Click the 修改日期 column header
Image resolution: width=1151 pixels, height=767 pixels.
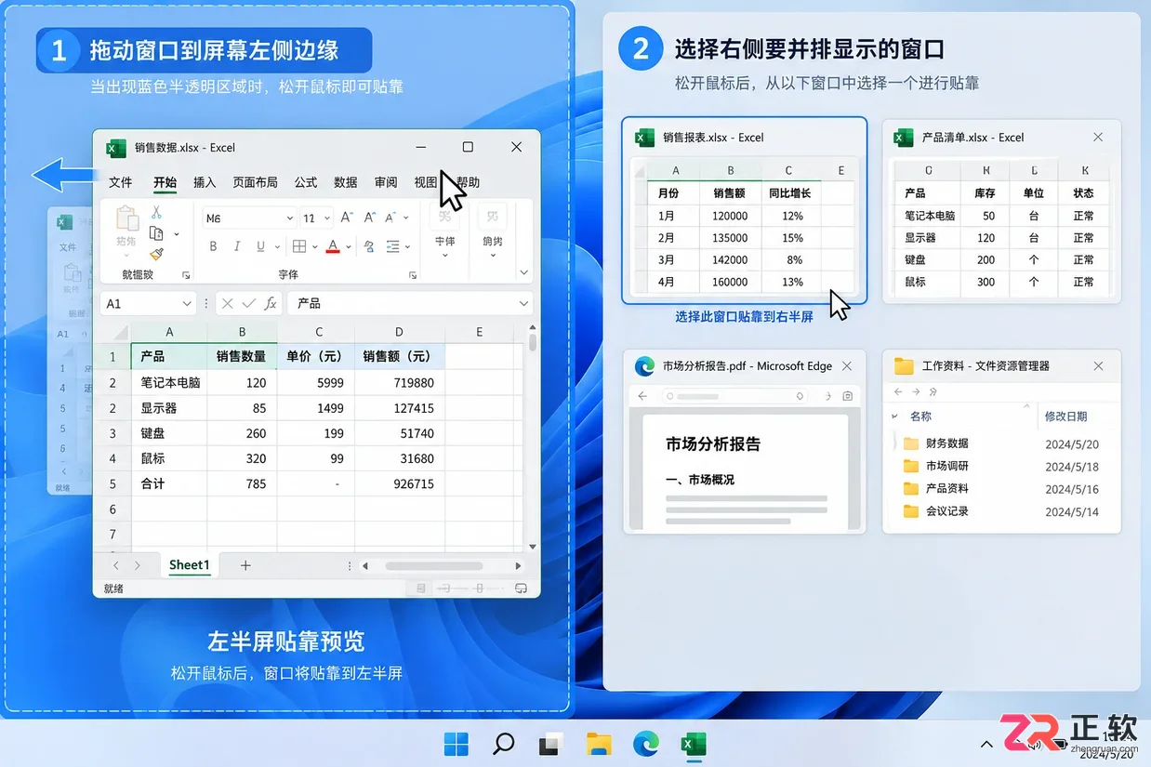[x=1065, y=417]
